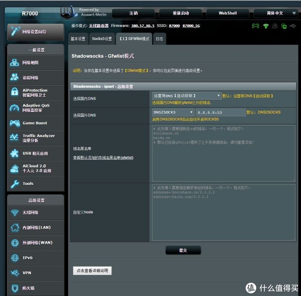Click the R7000_5G SSID link
This screenshot has height=296, width=301.
pyautogui.click(x=191, y=26)
